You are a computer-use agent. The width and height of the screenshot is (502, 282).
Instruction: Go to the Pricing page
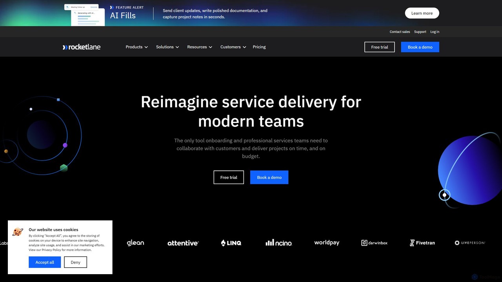click(259, 47)
